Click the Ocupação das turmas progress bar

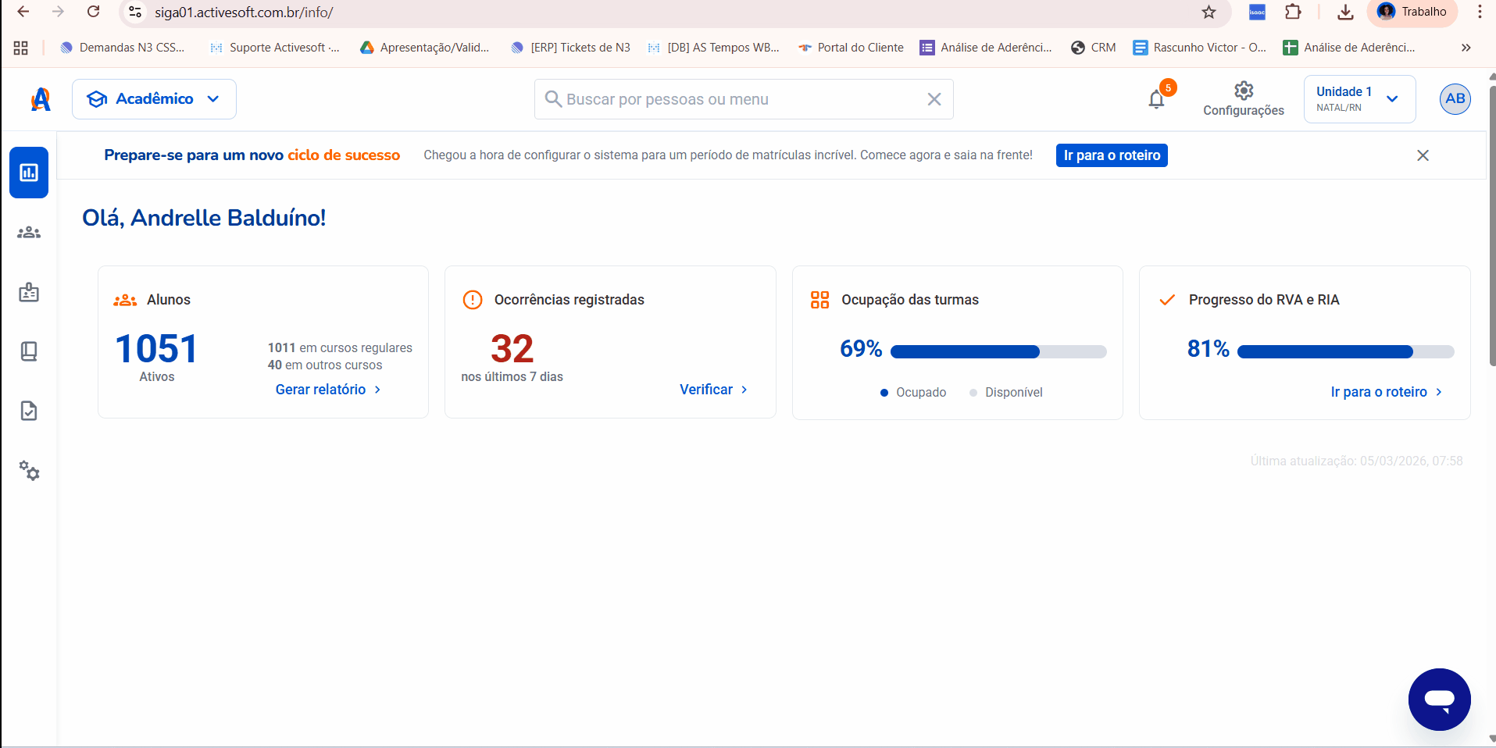coord(998,352)
